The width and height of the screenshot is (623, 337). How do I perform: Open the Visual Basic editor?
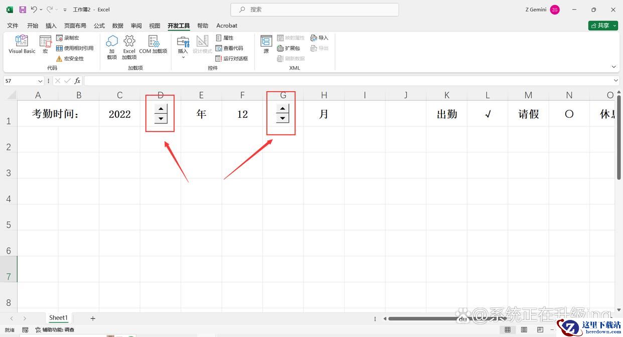point(22,45)
